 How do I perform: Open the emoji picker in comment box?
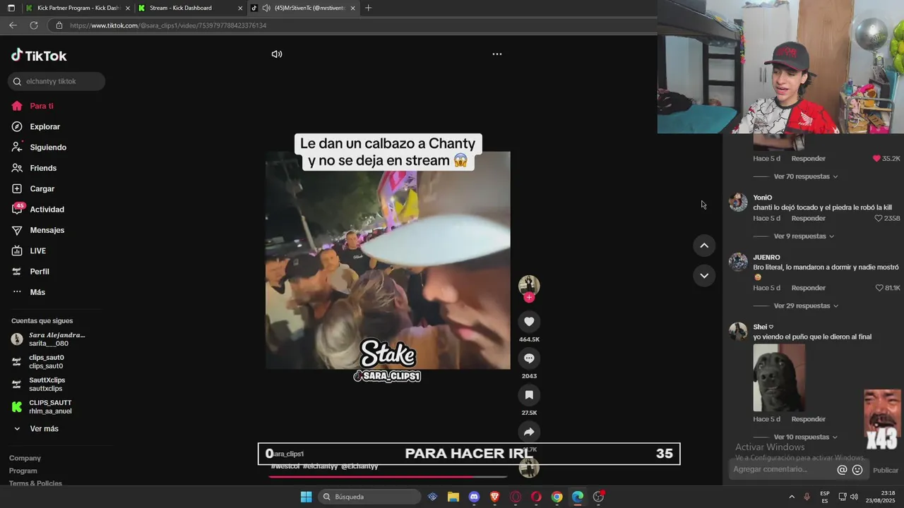pos(857,470)
